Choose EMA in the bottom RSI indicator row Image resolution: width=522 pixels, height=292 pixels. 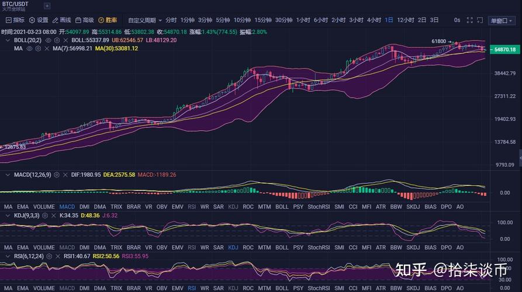click(x=23, y=288)
